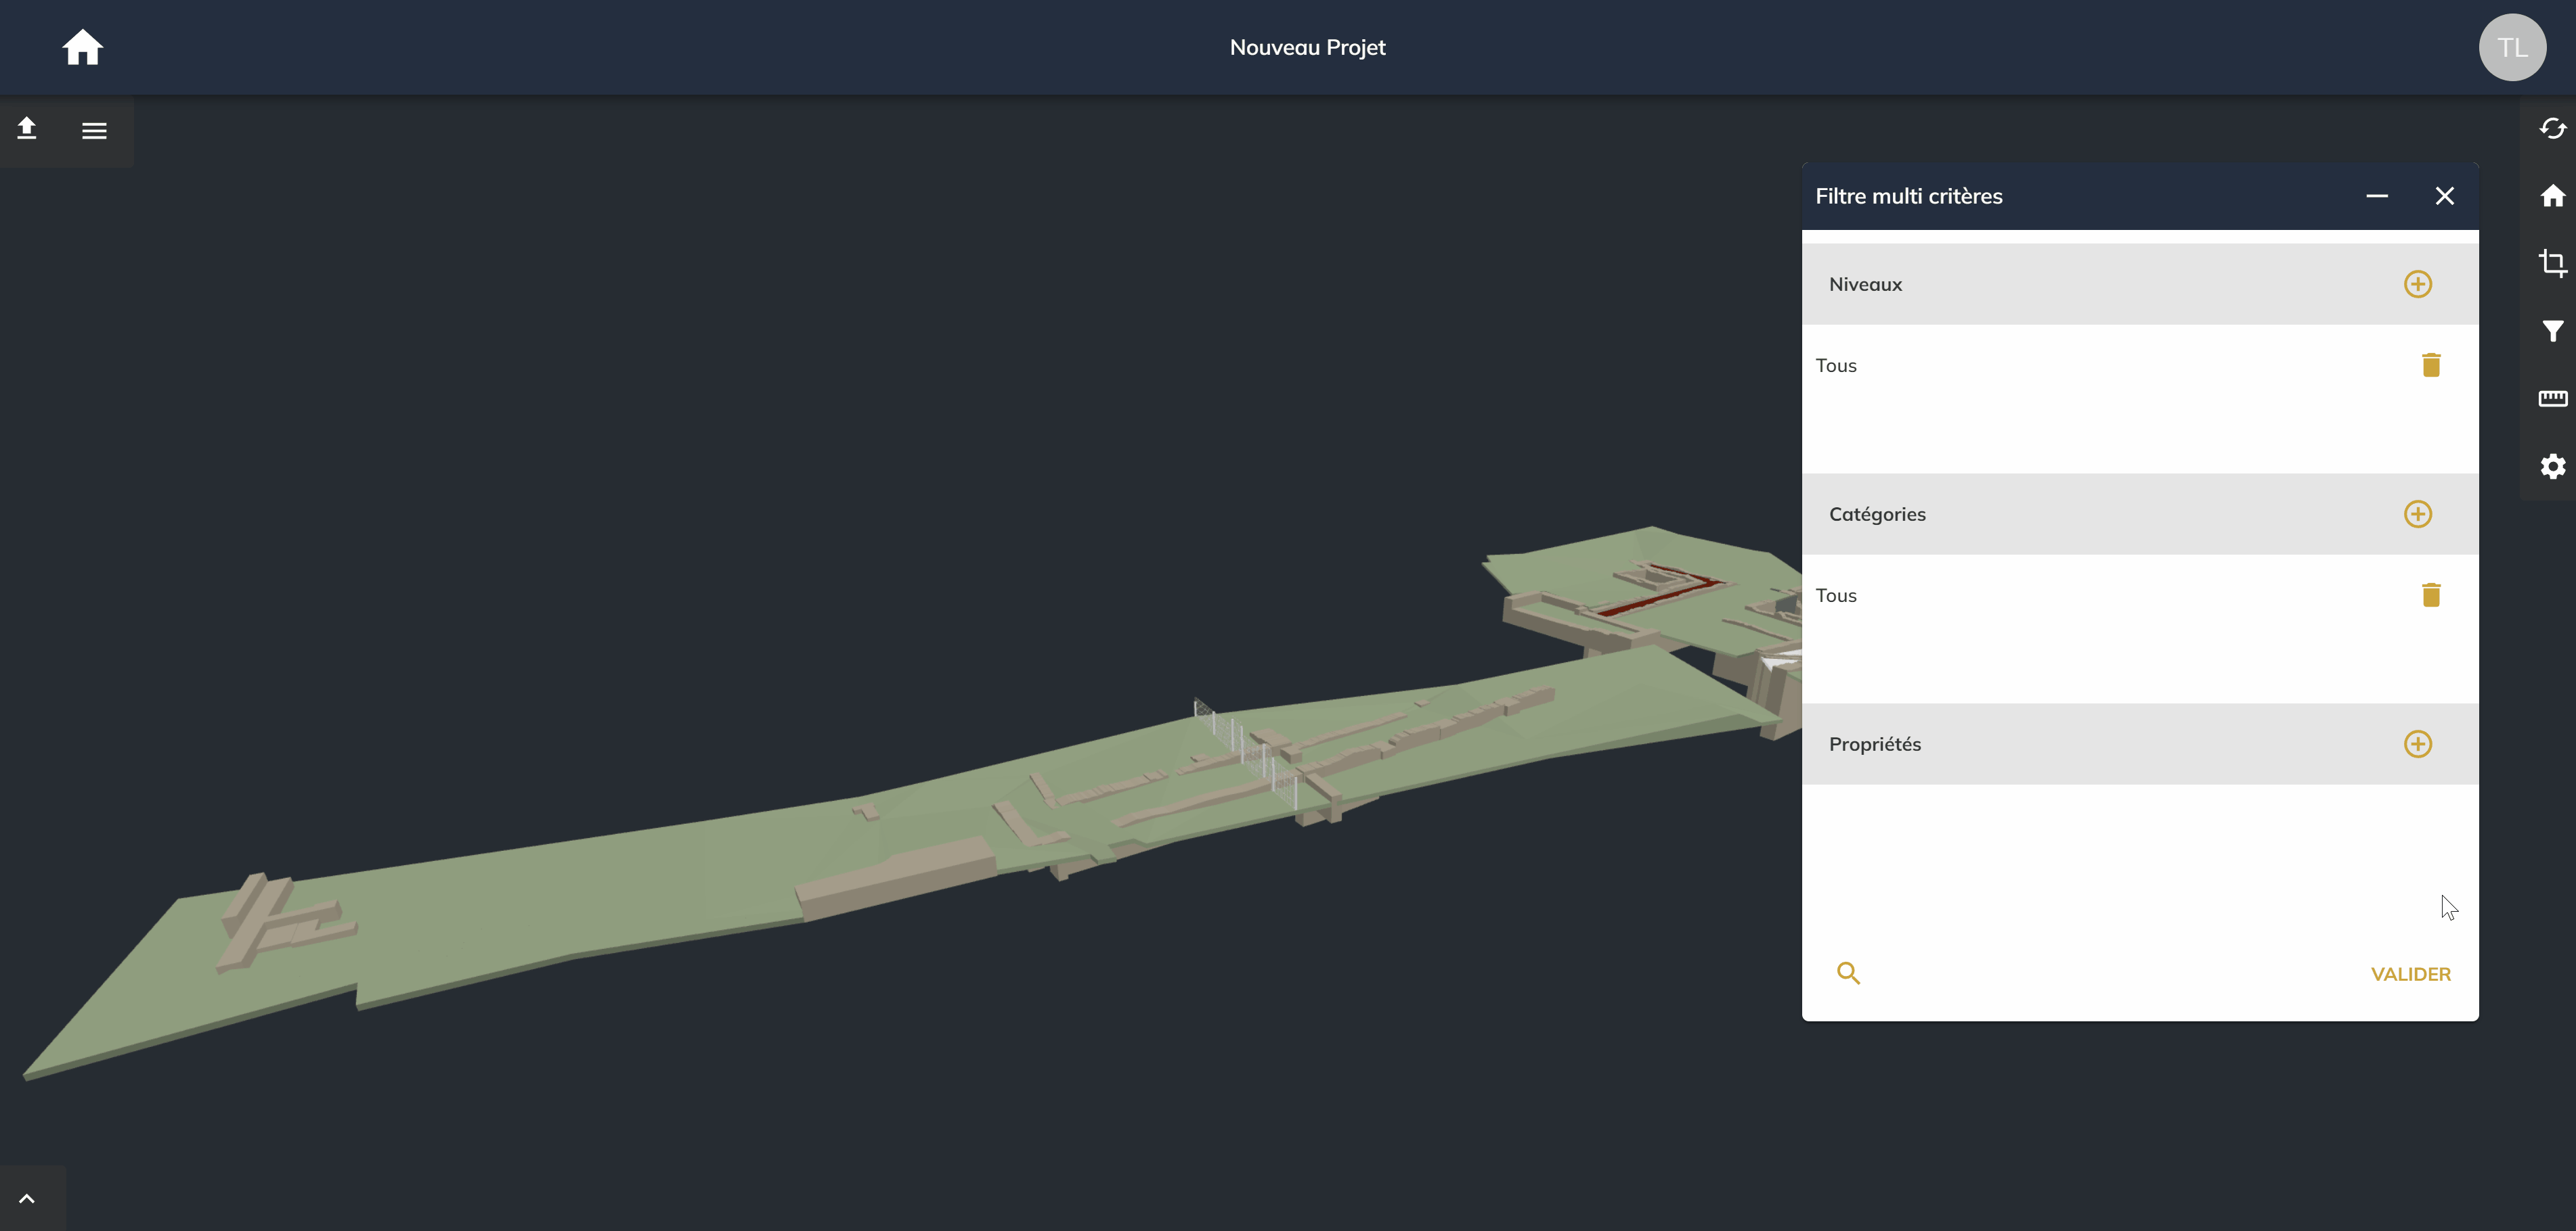
Task: Click the search magnifier icon in filter panel
Action: (x=1848, y=973)
